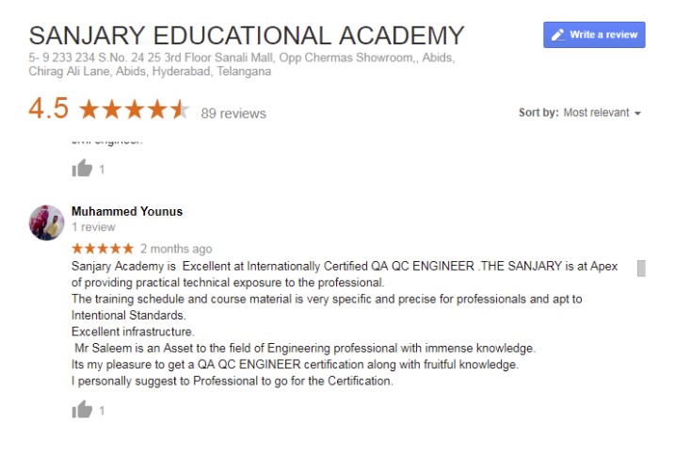Open Muhammed Younus's profile photo
Viewport: 675px width, 458px height.
point(46,222)
